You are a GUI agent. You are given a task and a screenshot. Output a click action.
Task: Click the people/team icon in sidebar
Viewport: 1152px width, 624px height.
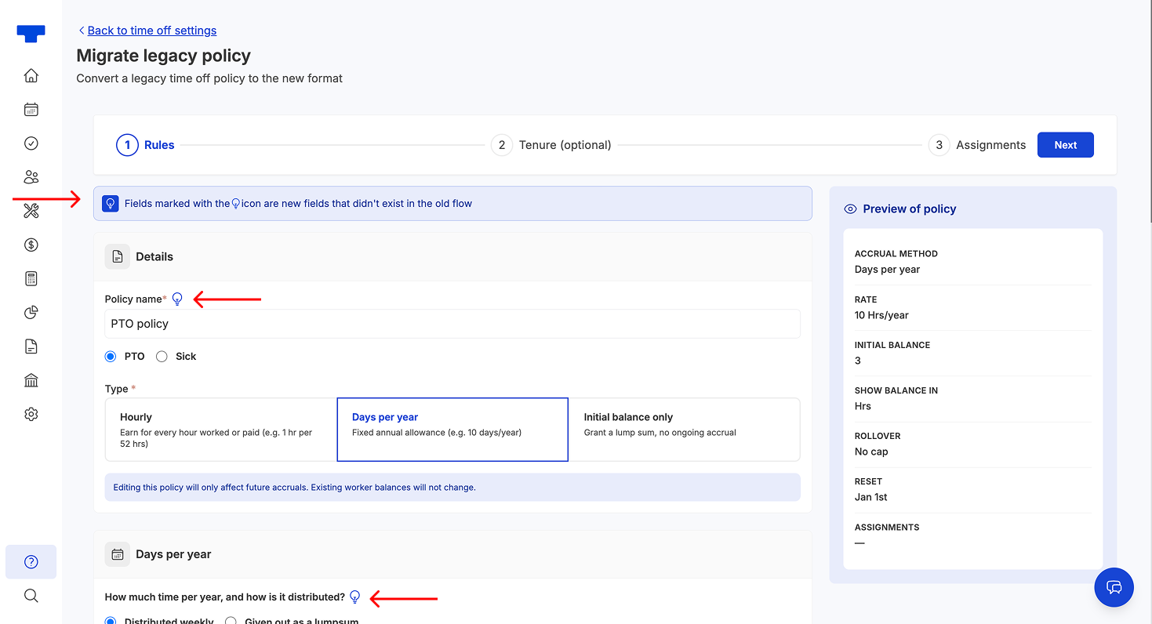click(x=31, y=177)
